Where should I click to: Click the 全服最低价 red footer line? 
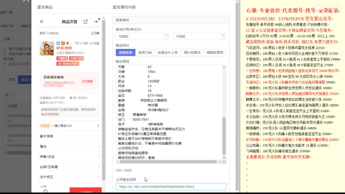[x=278, y=157]
